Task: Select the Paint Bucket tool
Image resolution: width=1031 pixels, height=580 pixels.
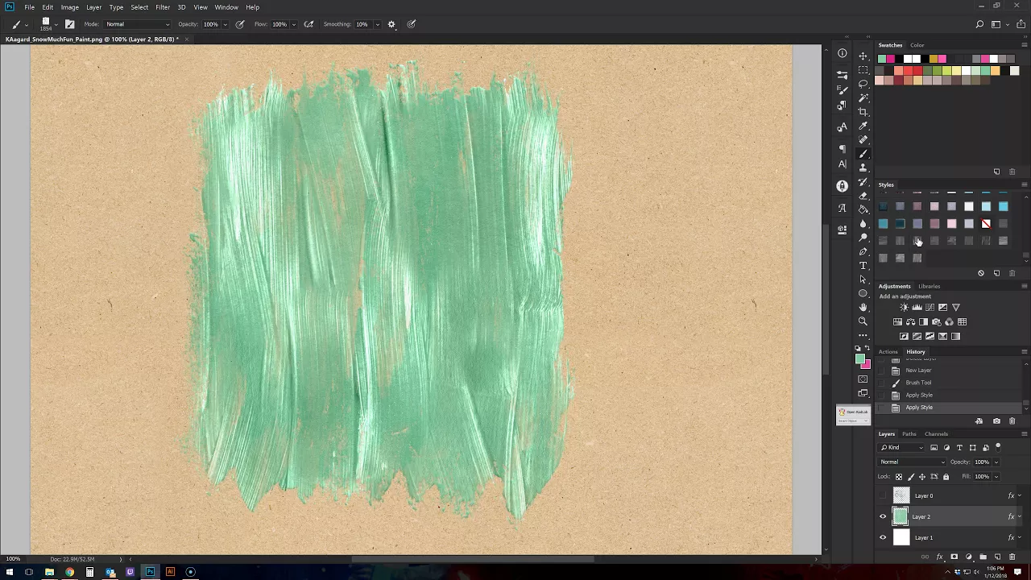Action: 863,209
